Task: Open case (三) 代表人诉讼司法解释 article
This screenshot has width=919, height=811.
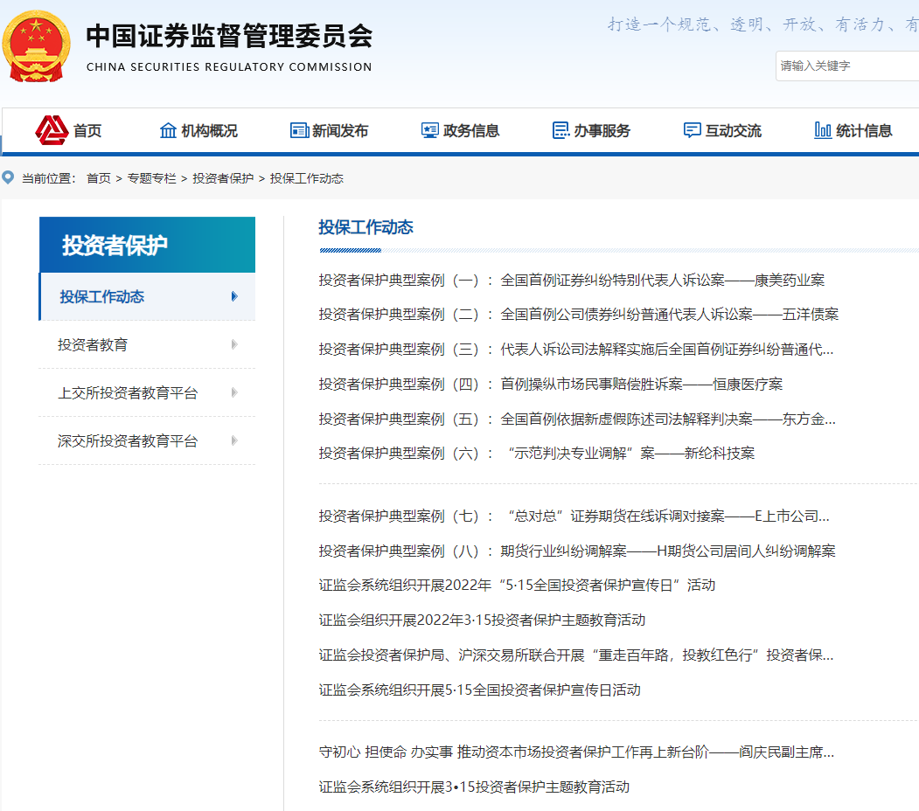Action: pos(576,350)
